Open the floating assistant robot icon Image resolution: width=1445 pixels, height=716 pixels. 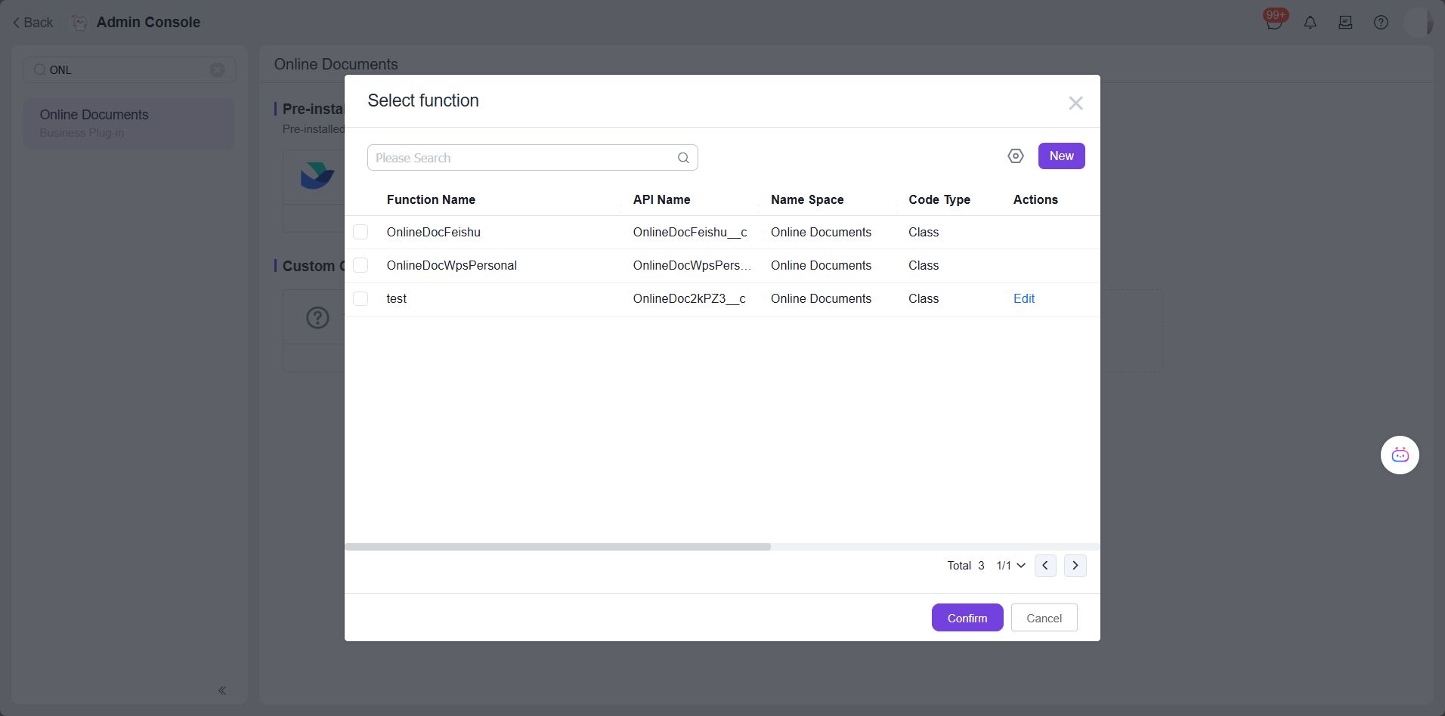[1399, 455]
